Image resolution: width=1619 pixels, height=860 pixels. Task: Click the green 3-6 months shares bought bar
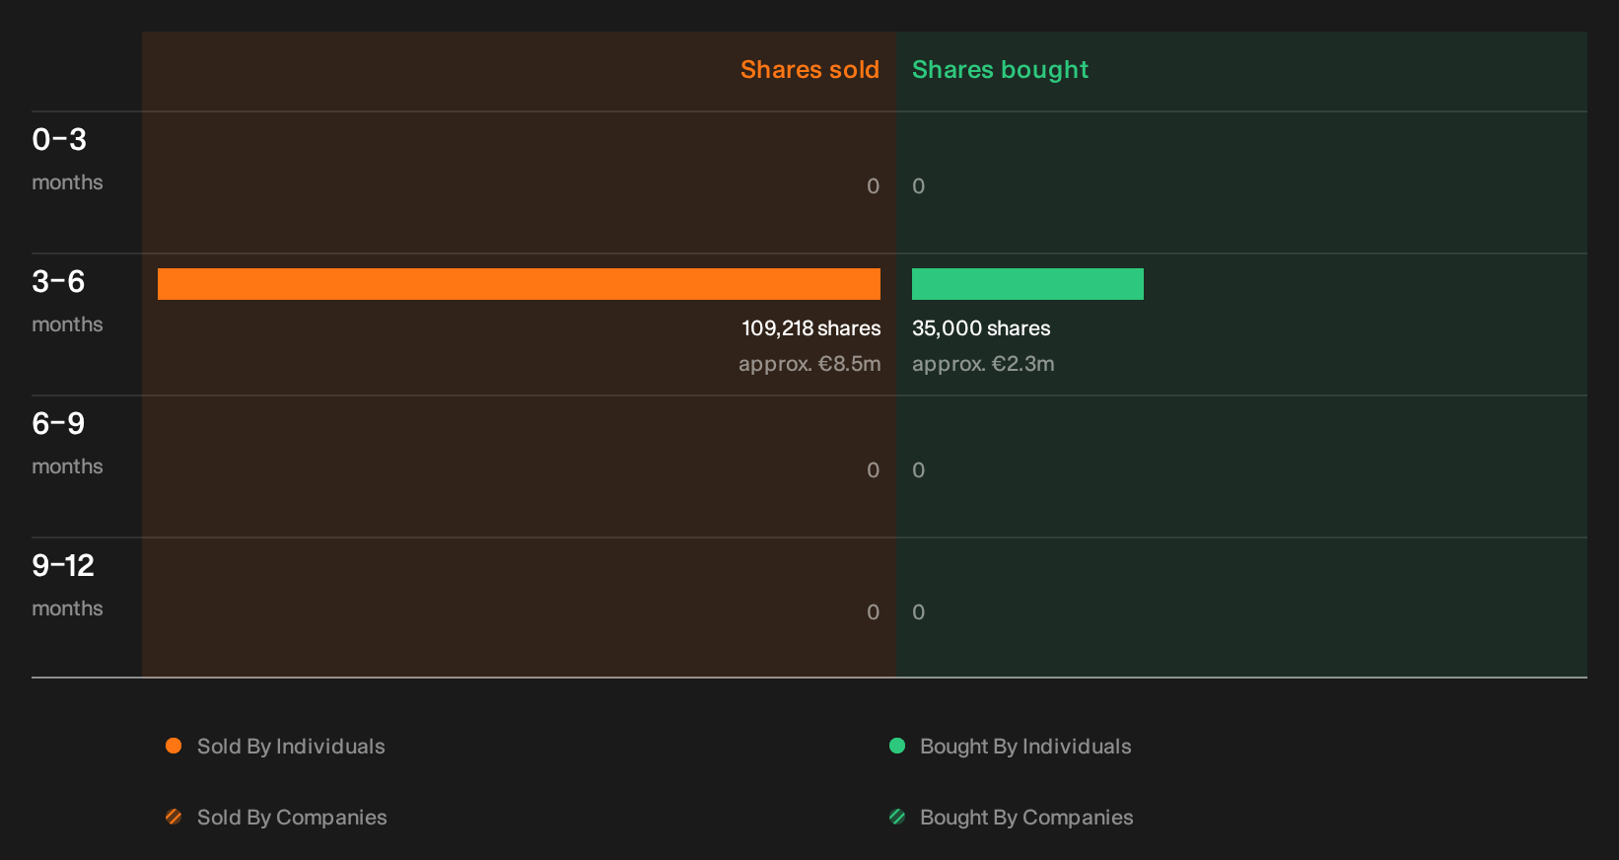coord(1027,284)
